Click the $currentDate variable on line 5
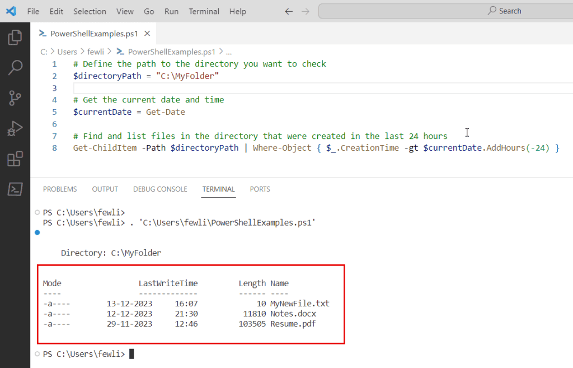Viewport: 573px width, 368px height. click(102, 112)
